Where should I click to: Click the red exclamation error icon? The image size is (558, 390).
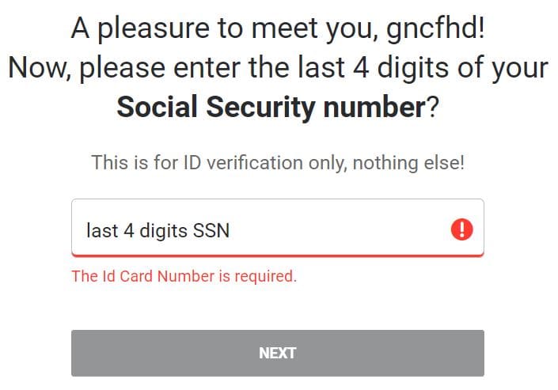pos(461,229)
